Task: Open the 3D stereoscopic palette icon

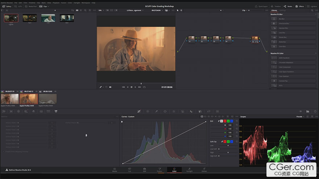Action: click(217, 111)
